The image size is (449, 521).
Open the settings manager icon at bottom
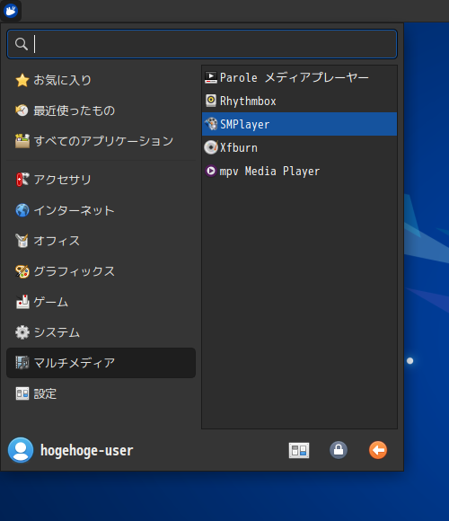[299, 450]
